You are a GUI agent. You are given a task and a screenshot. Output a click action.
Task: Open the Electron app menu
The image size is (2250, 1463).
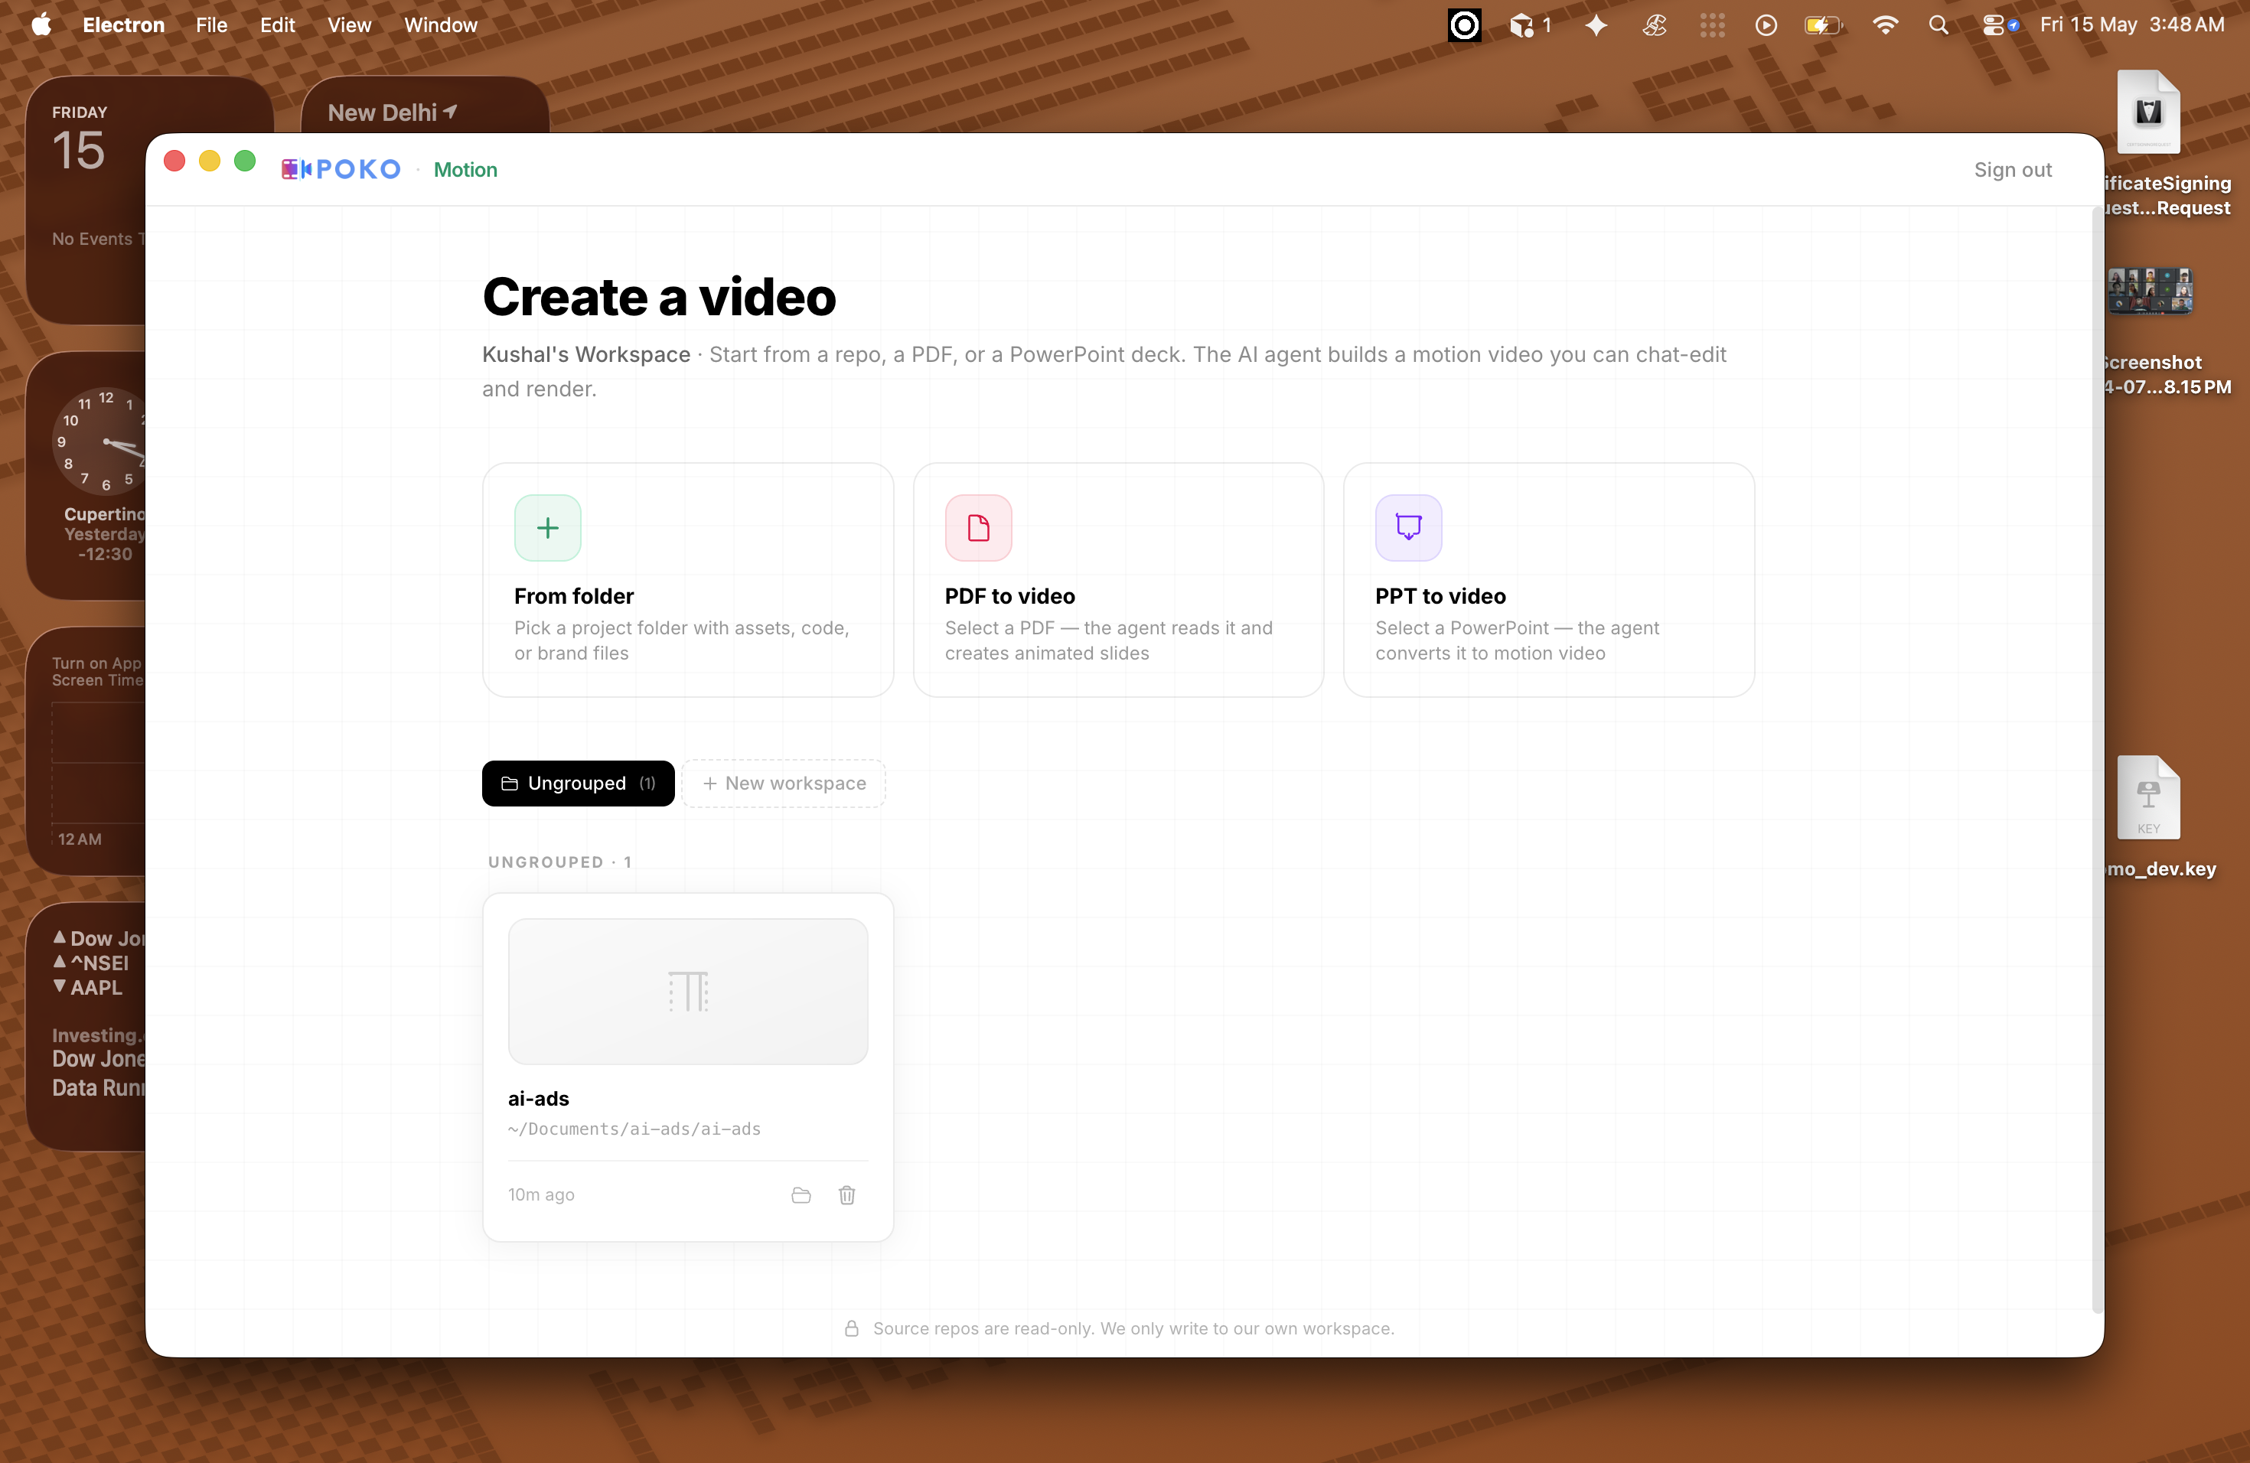coord(124,24)
